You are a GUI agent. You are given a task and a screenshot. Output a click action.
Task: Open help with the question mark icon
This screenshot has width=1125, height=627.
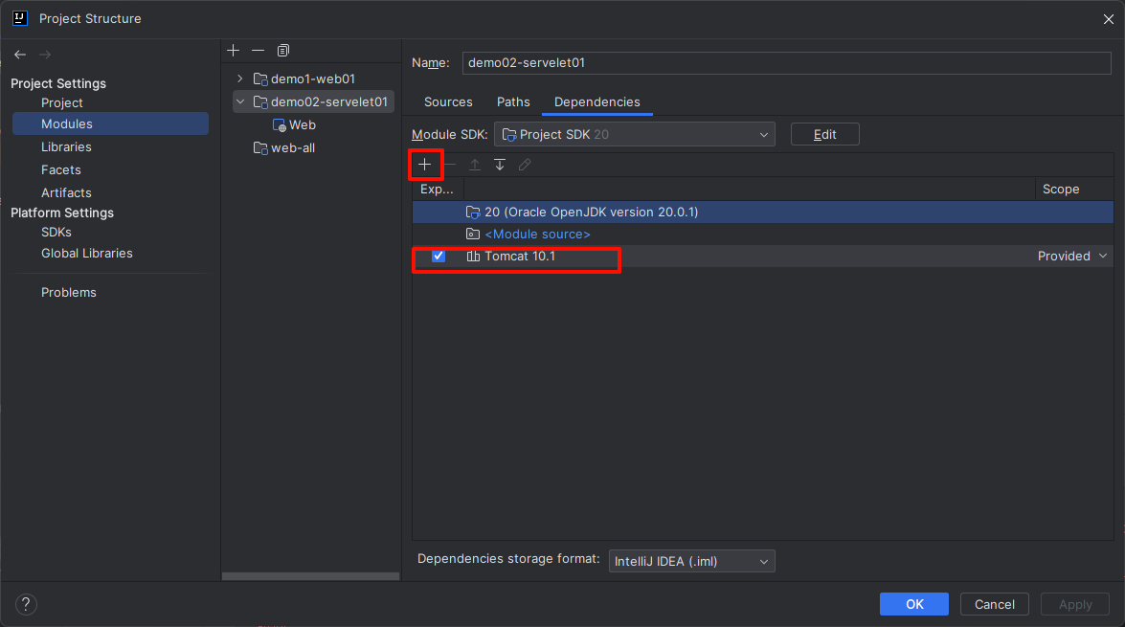[26, 604]
